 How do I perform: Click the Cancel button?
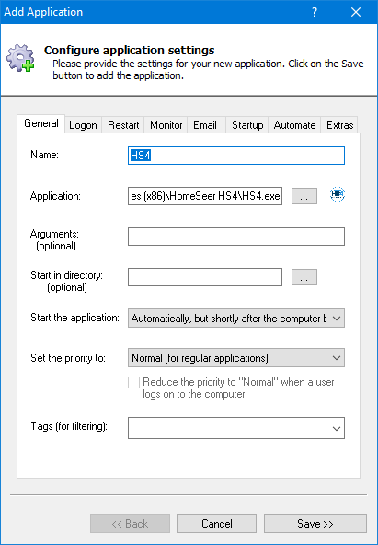(217, 524)
